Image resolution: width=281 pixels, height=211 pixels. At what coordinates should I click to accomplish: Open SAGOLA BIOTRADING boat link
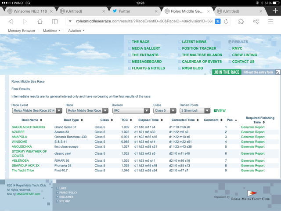pyautogui.click(x=28, y=127)
